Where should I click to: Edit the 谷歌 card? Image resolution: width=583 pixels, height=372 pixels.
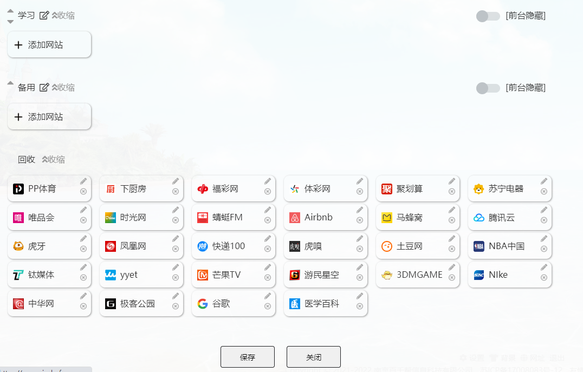click(268, 296)
